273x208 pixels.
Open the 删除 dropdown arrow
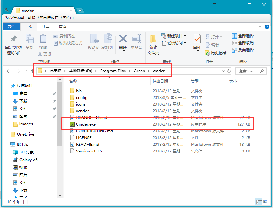click(x=124, y=51)
